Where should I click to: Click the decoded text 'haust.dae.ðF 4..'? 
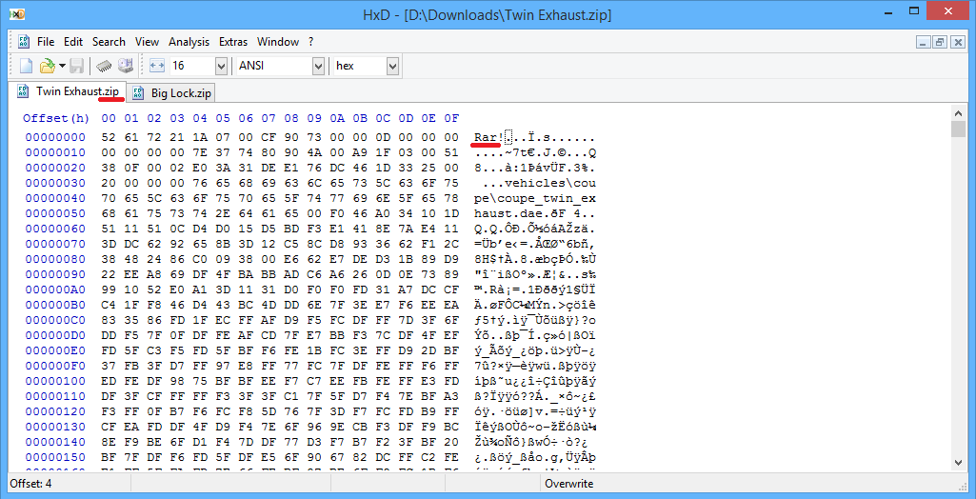(x=535, y=213)
